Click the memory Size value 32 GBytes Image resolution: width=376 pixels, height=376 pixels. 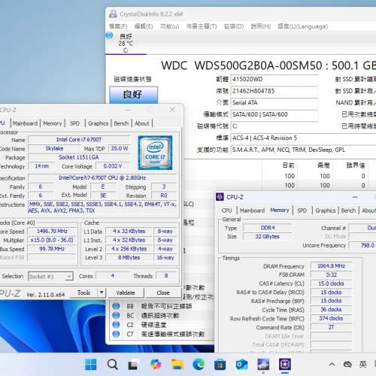(x=268, y=236)
